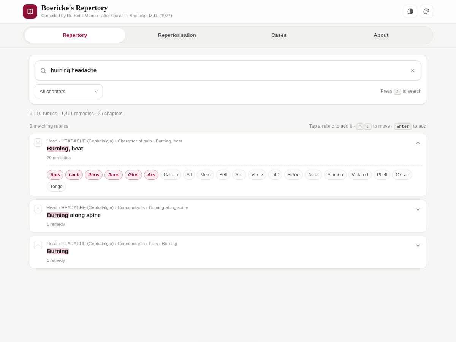Click the 6,110 rubrics statistics line
456x342 pixels.
tap(76, 114)
